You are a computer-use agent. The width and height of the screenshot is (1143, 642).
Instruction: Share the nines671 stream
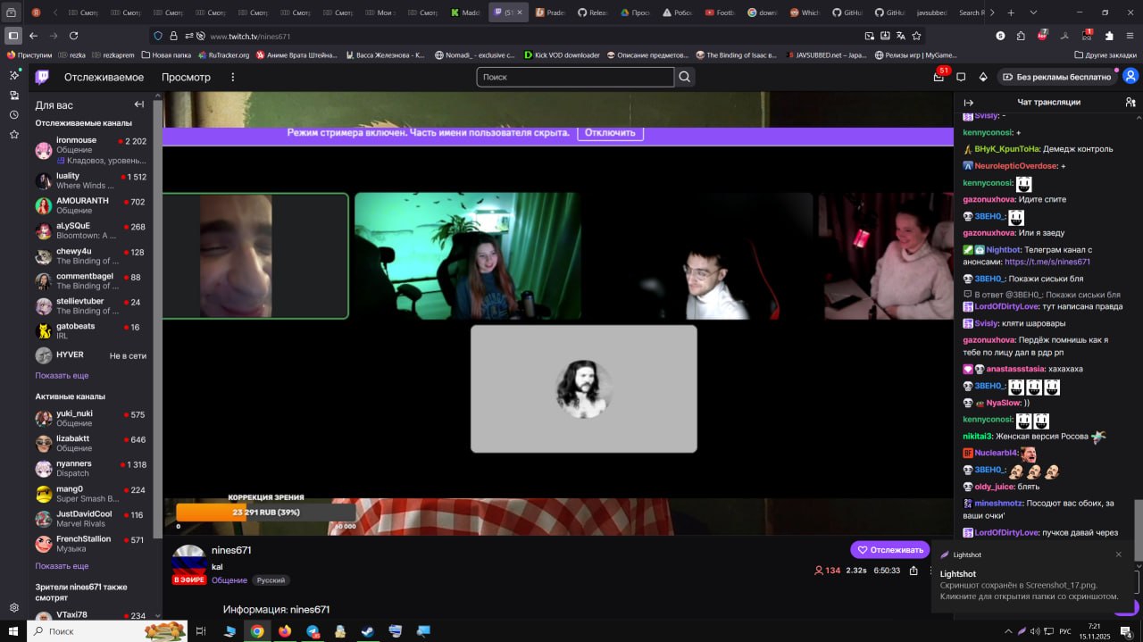914,570
